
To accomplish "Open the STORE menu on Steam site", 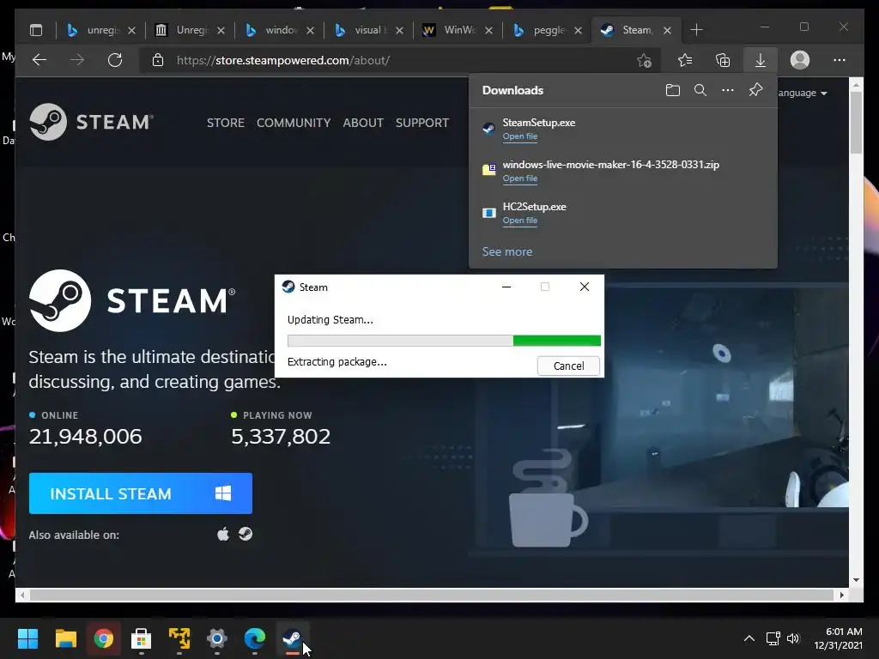I will click(x=226, y=123).
